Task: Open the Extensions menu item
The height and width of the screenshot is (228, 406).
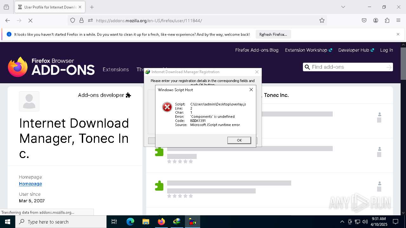Action: click(115, 69)
